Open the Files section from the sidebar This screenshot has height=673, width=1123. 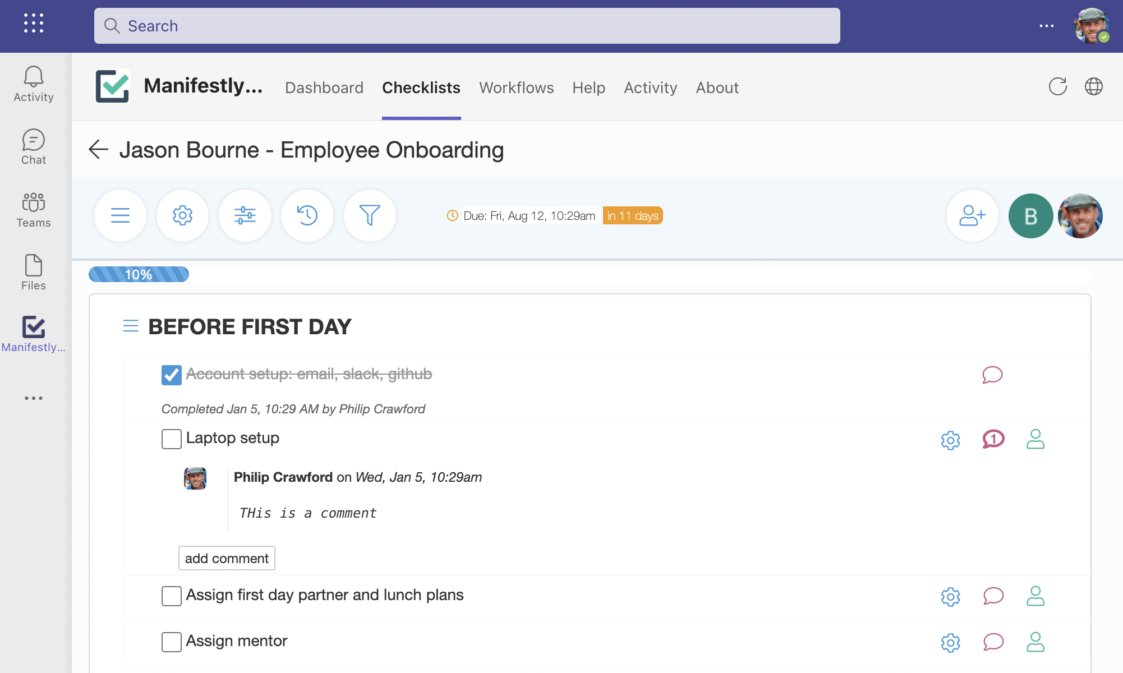[33, 272]
